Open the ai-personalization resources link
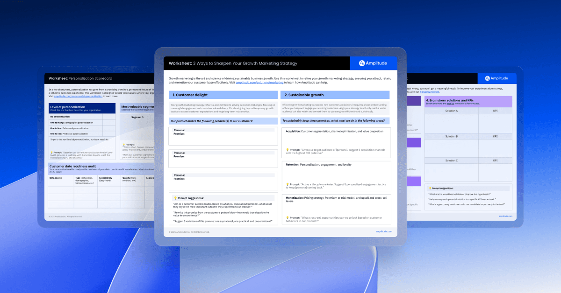 [78, 95]
